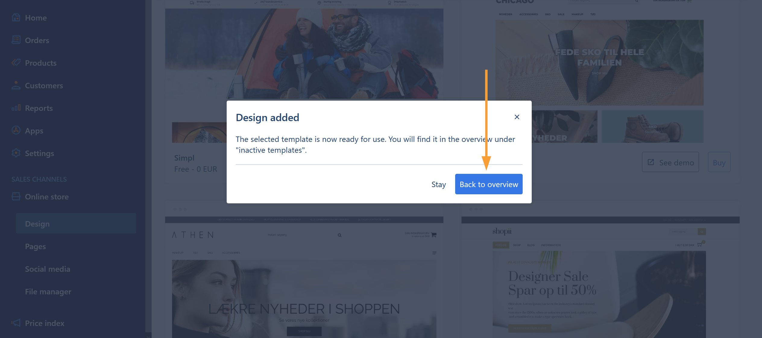The image size is (762, 338).
Task: Click the cart icon in Athen preview
Action: tap(434, 235)
